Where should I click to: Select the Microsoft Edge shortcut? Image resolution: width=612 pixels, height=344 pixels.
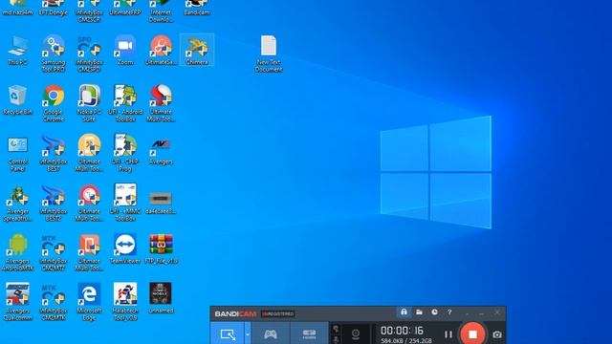click(89, 302)
